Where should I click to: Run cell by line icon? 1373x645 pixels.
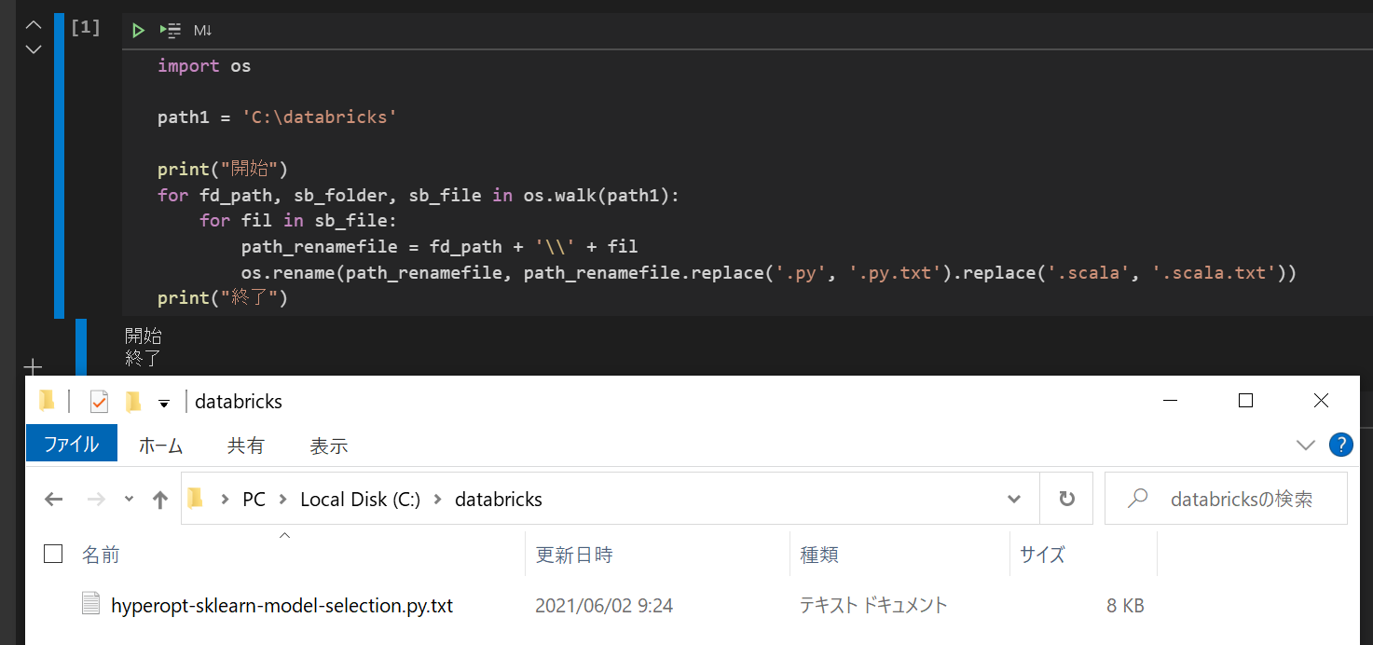pos(170,31)
